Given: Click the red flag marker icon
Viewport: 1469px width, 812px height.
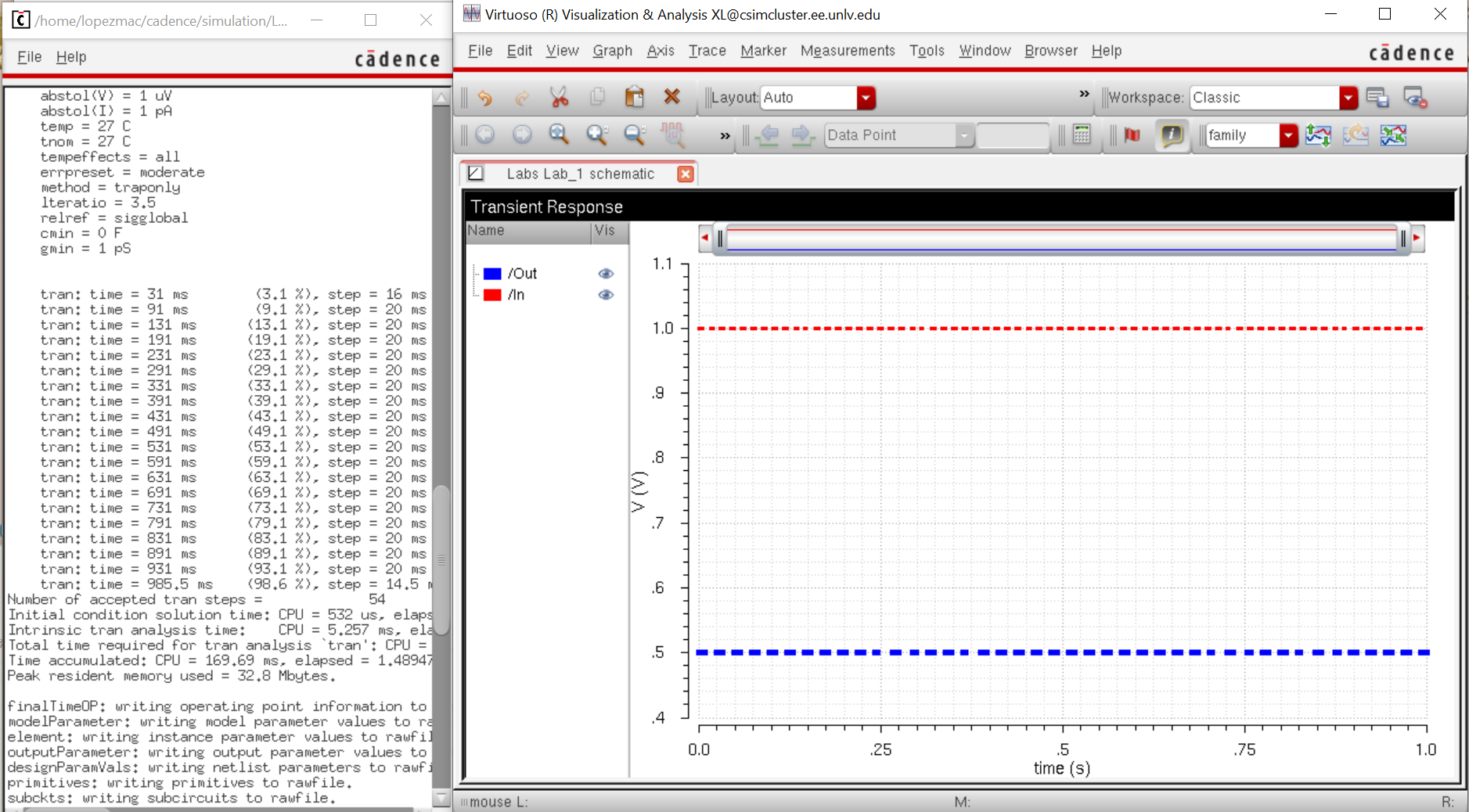Looking at the screenshot, I should (x=1132, y=135).
